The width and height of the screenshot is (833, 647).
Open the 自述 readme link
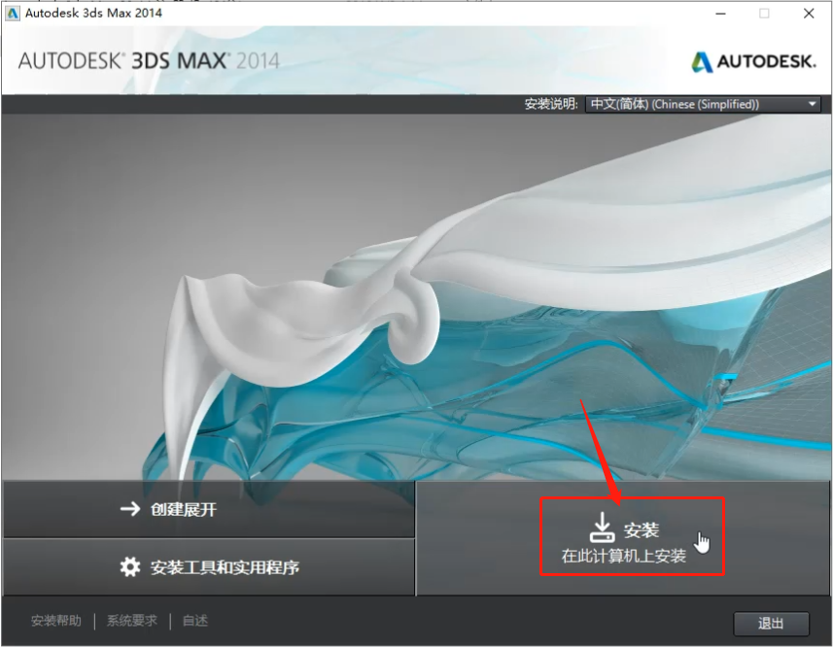click(193, 620)
